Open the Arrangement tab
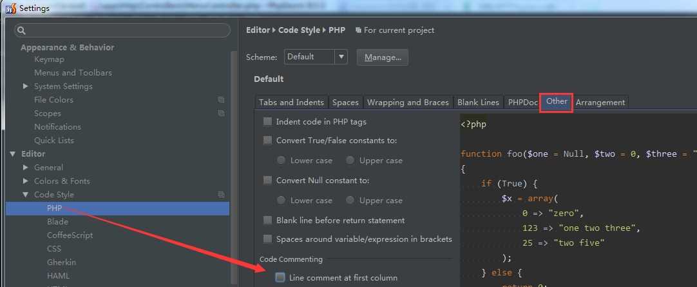The height and width of the screenshot is (287, 697). click(x=600, y=103)
